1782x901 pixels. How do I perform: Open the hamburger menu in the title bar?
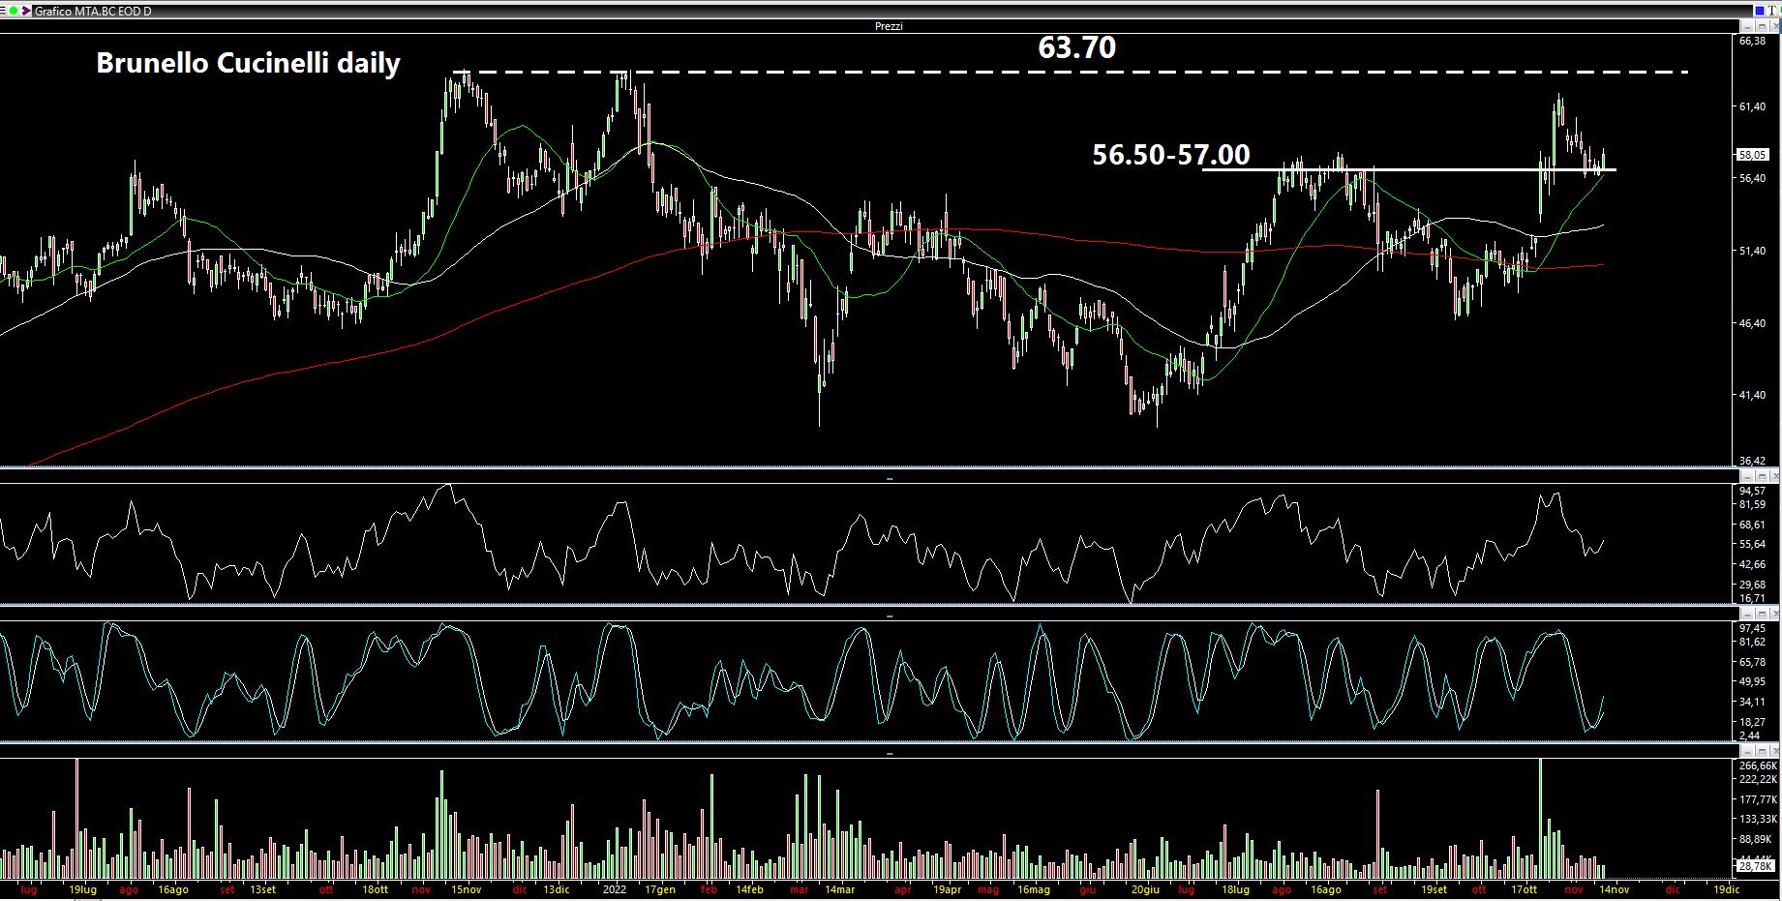3,11
